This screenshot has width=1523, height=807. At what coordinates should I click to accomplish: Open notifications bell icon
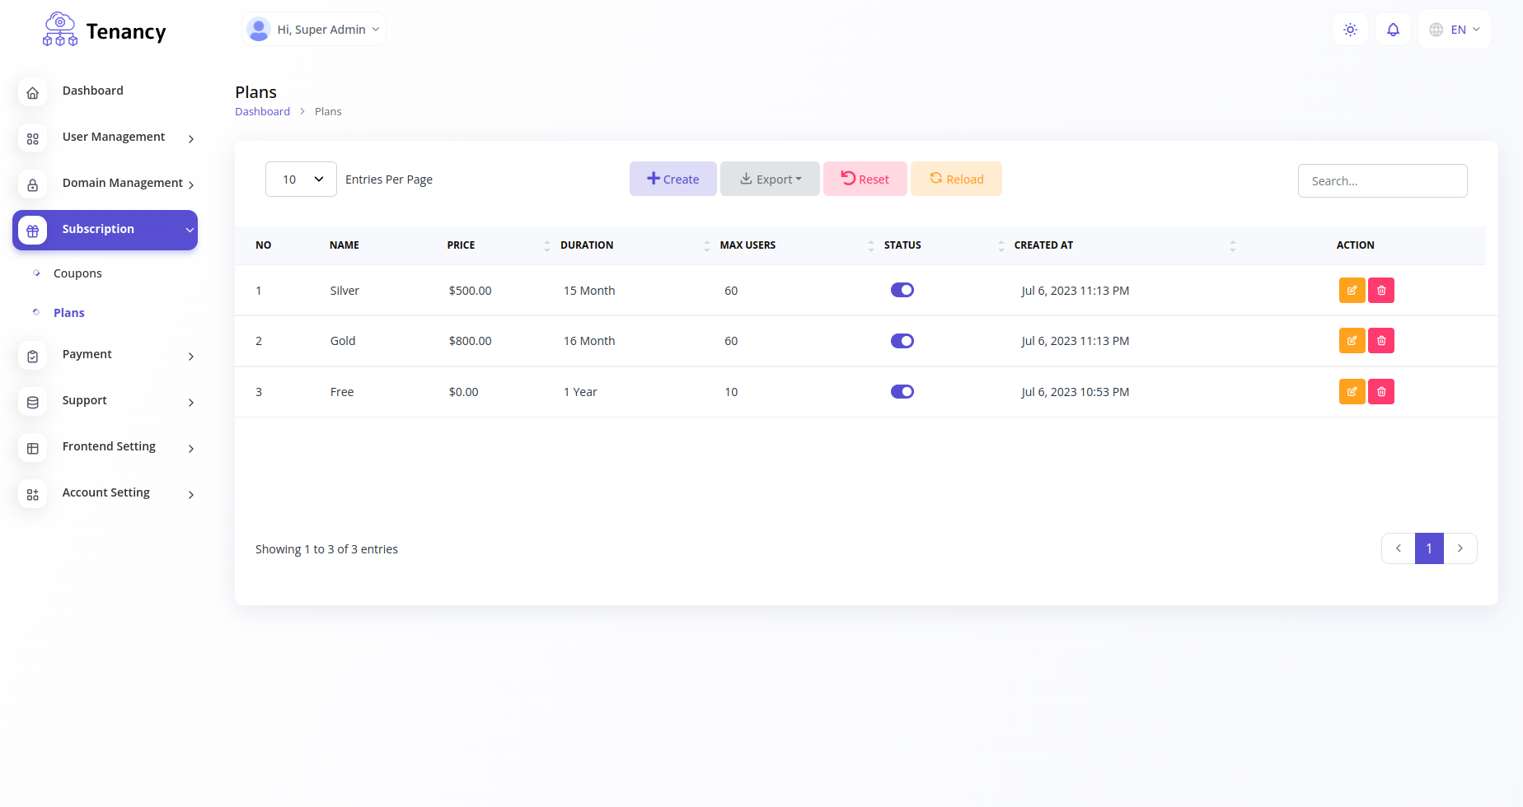(1393, 30)
